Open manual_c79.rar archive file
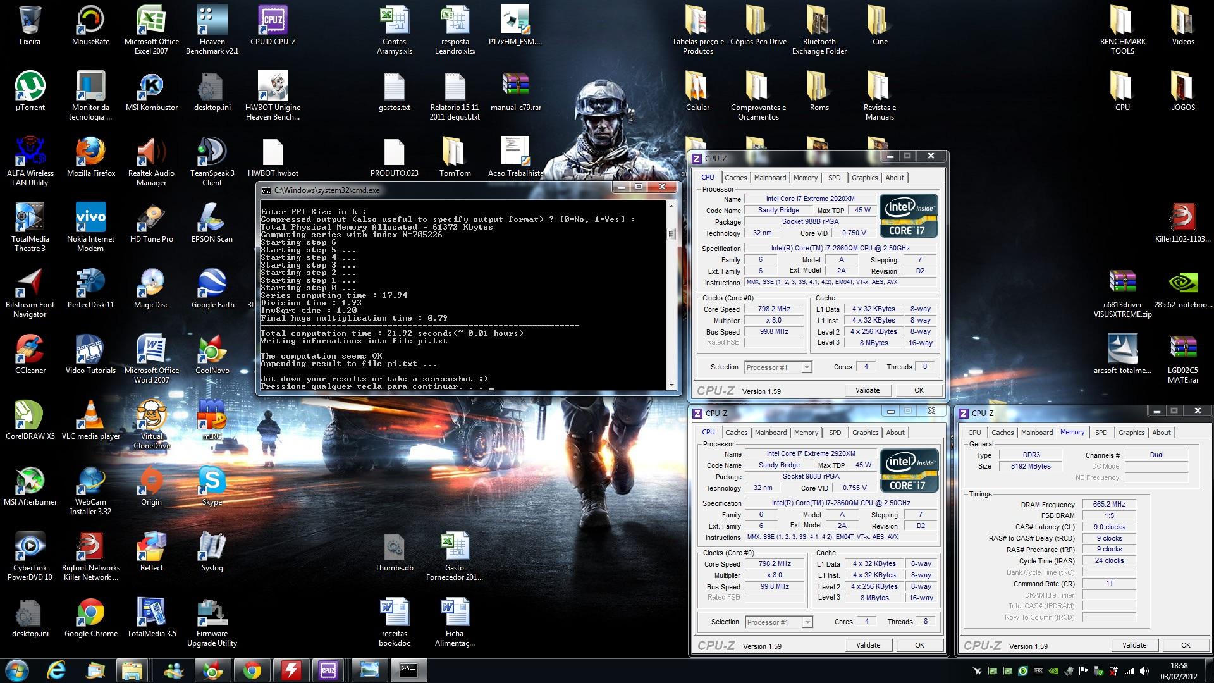The image size is (1214, 683). pos(516,92)
